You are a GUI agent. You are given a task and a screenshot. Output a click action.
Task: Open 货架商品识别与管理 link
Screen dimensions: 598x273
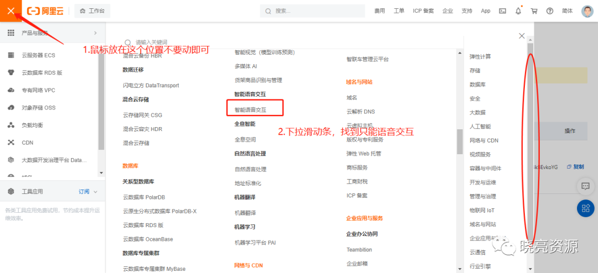pyautogui.click(x=258, y=80)
